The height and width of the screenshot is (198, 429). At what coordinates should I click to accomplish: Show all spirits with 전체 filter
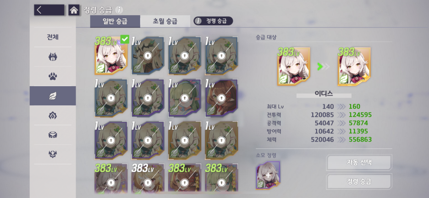click(53, 37)
